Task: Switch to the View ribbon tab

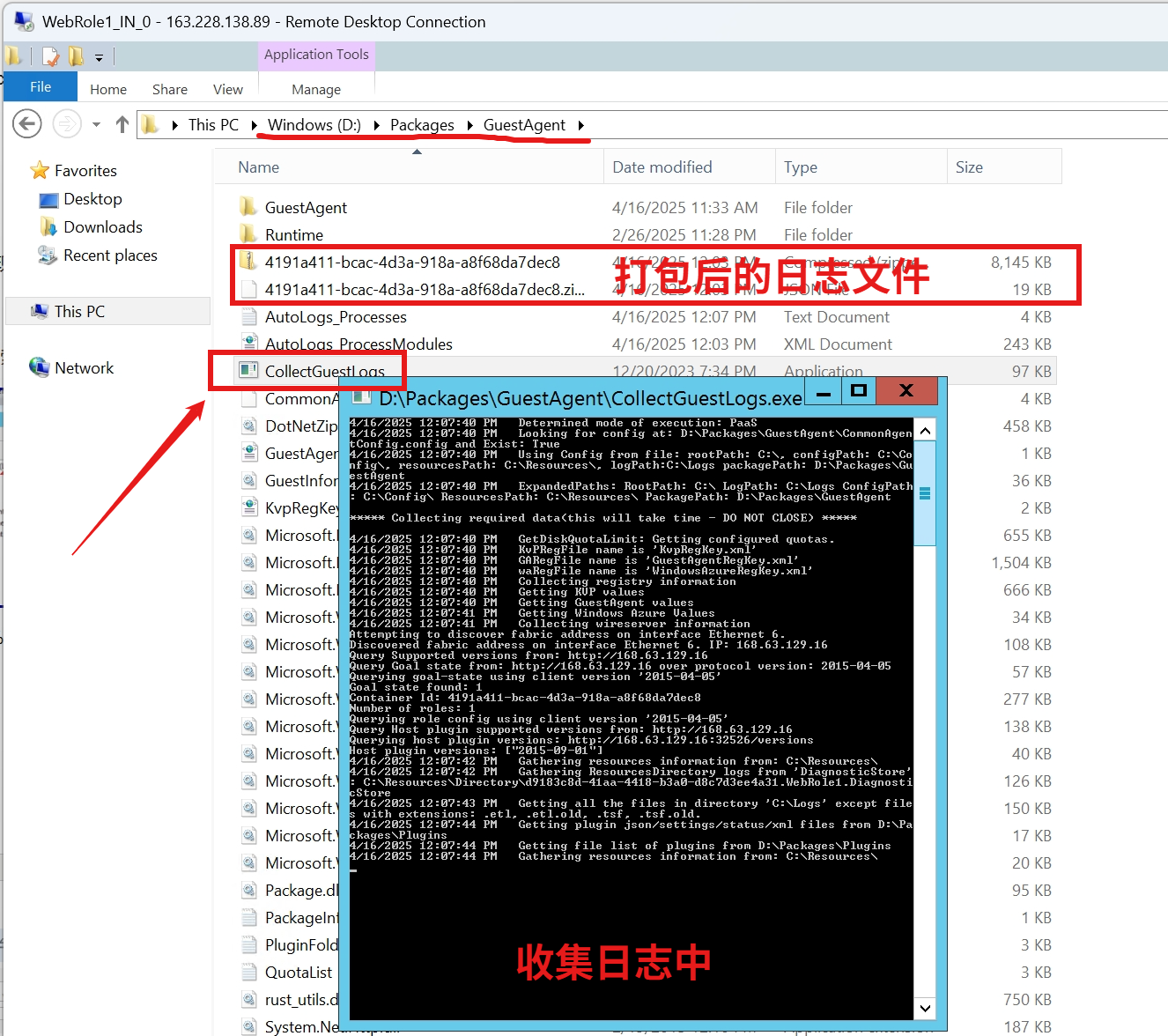Action: point(227,89)
